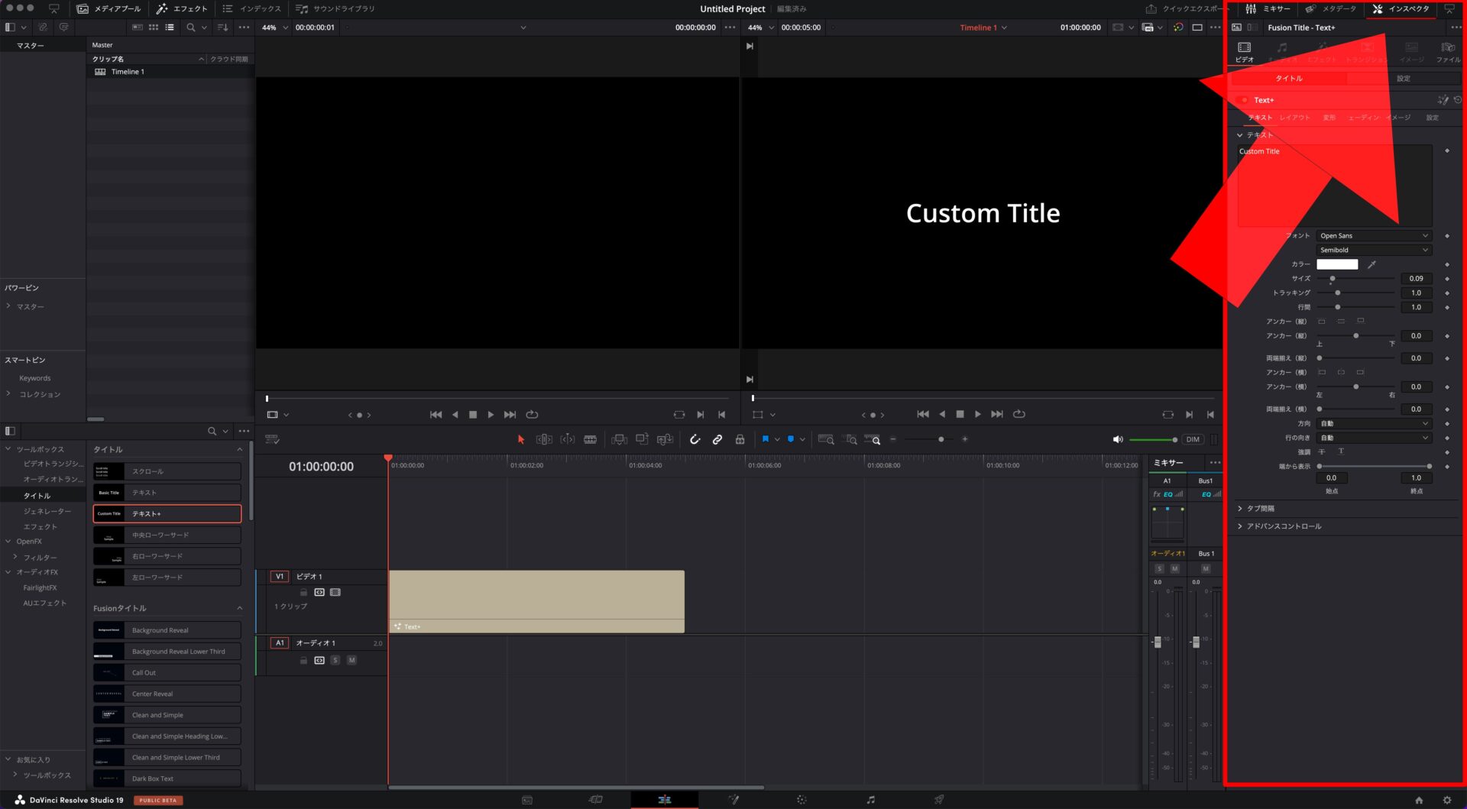The image size is (1467, 809).
Task: Open the メタデータ panel
Action: tap(1330, 9)
